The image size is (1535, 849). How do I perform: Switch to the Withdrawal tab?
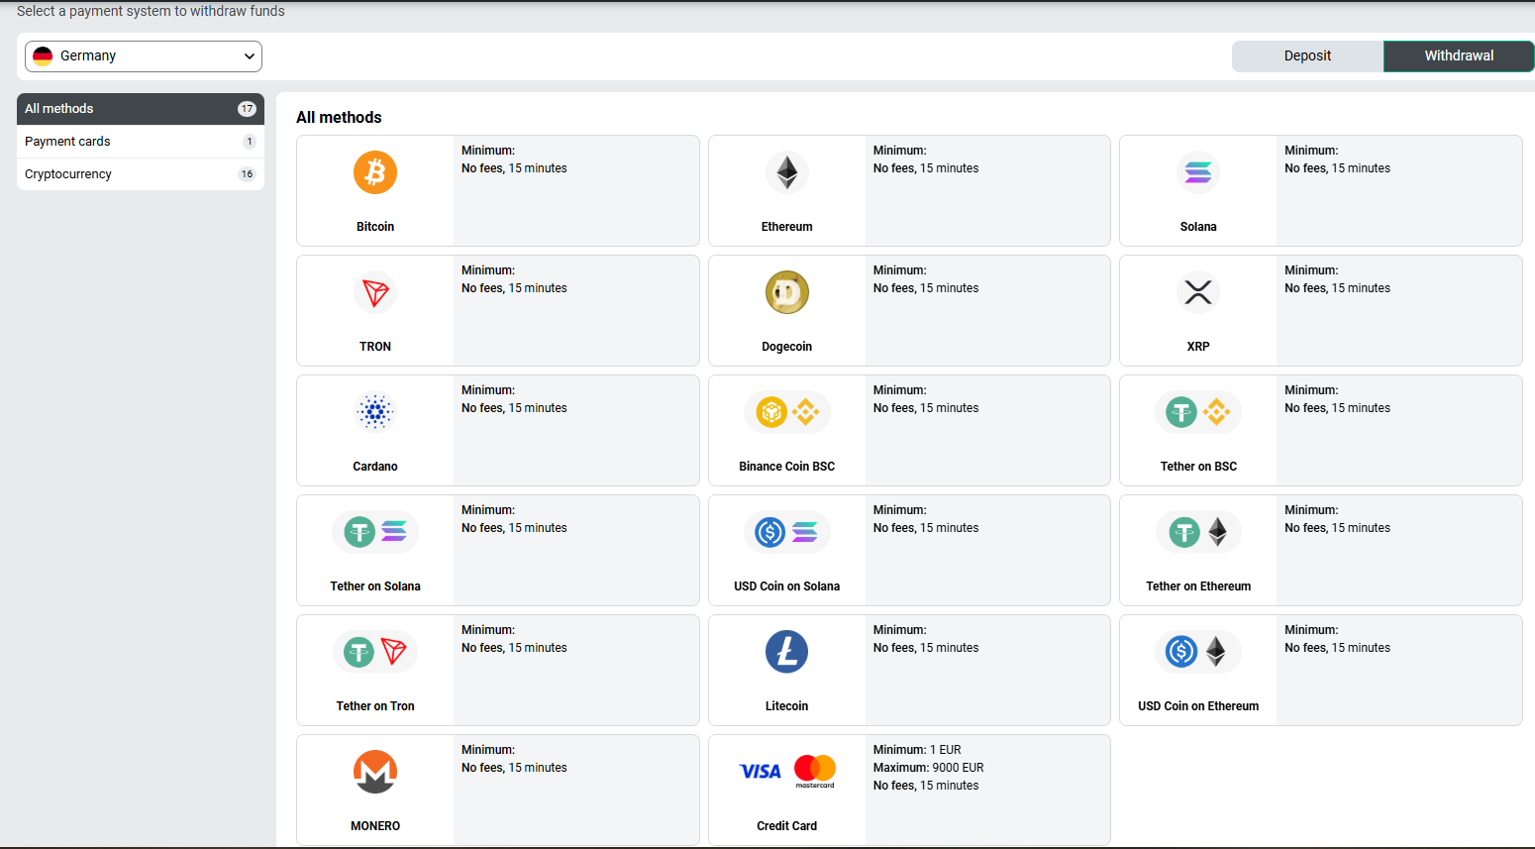pyautogui.click(x=1459, y=56)
